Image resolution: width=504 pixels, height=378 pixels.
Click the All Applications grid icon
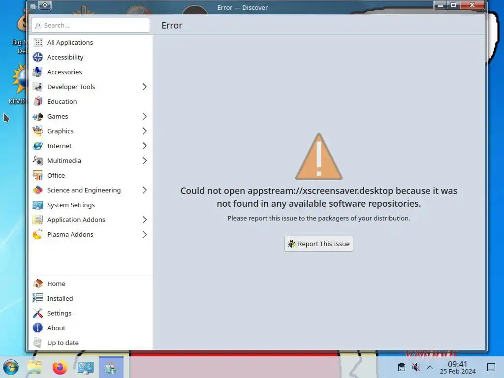click(x=37, y=42)
